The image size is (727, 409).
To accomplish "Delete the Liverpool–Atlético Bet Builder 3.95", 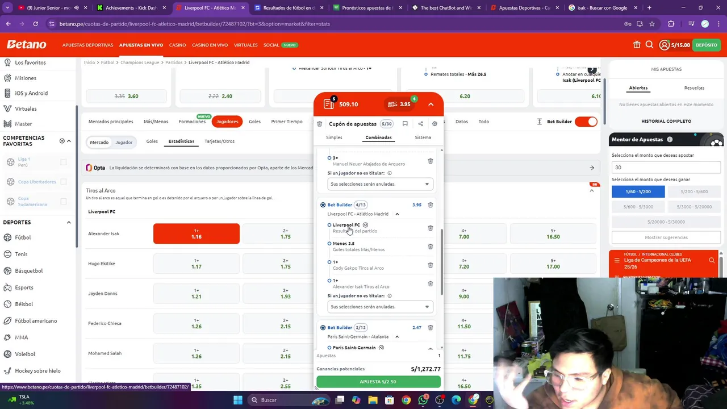I will pyautogui.click(x=430, y=204).
